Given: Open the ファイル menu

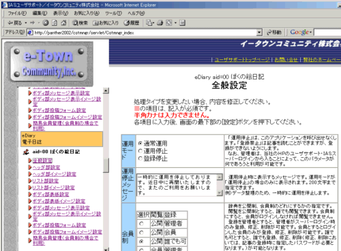Looking at the screenshot, I should pyautogui.click(x=17, y=14).
